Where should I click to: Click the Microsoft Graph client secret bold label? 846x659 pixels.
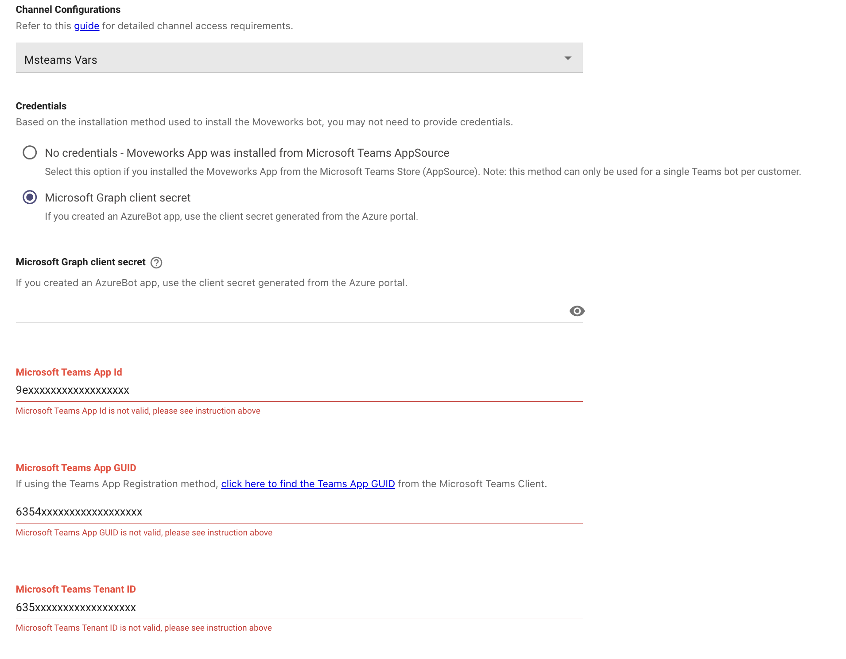click(81, 262)
